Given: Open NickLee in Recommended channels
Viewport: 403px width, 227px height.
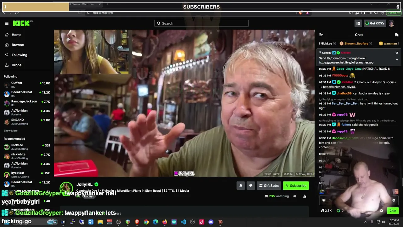Looking at the screenshot, I should tap(27, 147).
